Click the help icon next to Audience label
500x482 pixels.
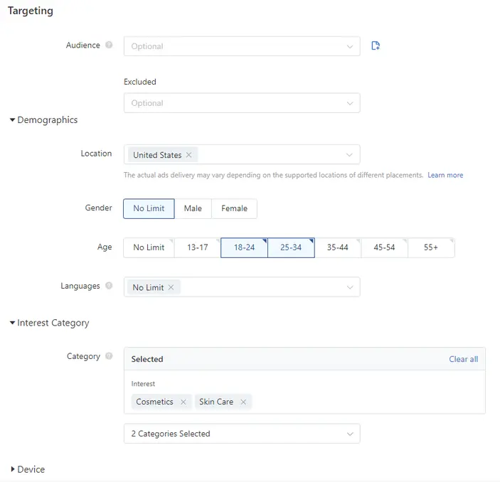coord(109,45)
